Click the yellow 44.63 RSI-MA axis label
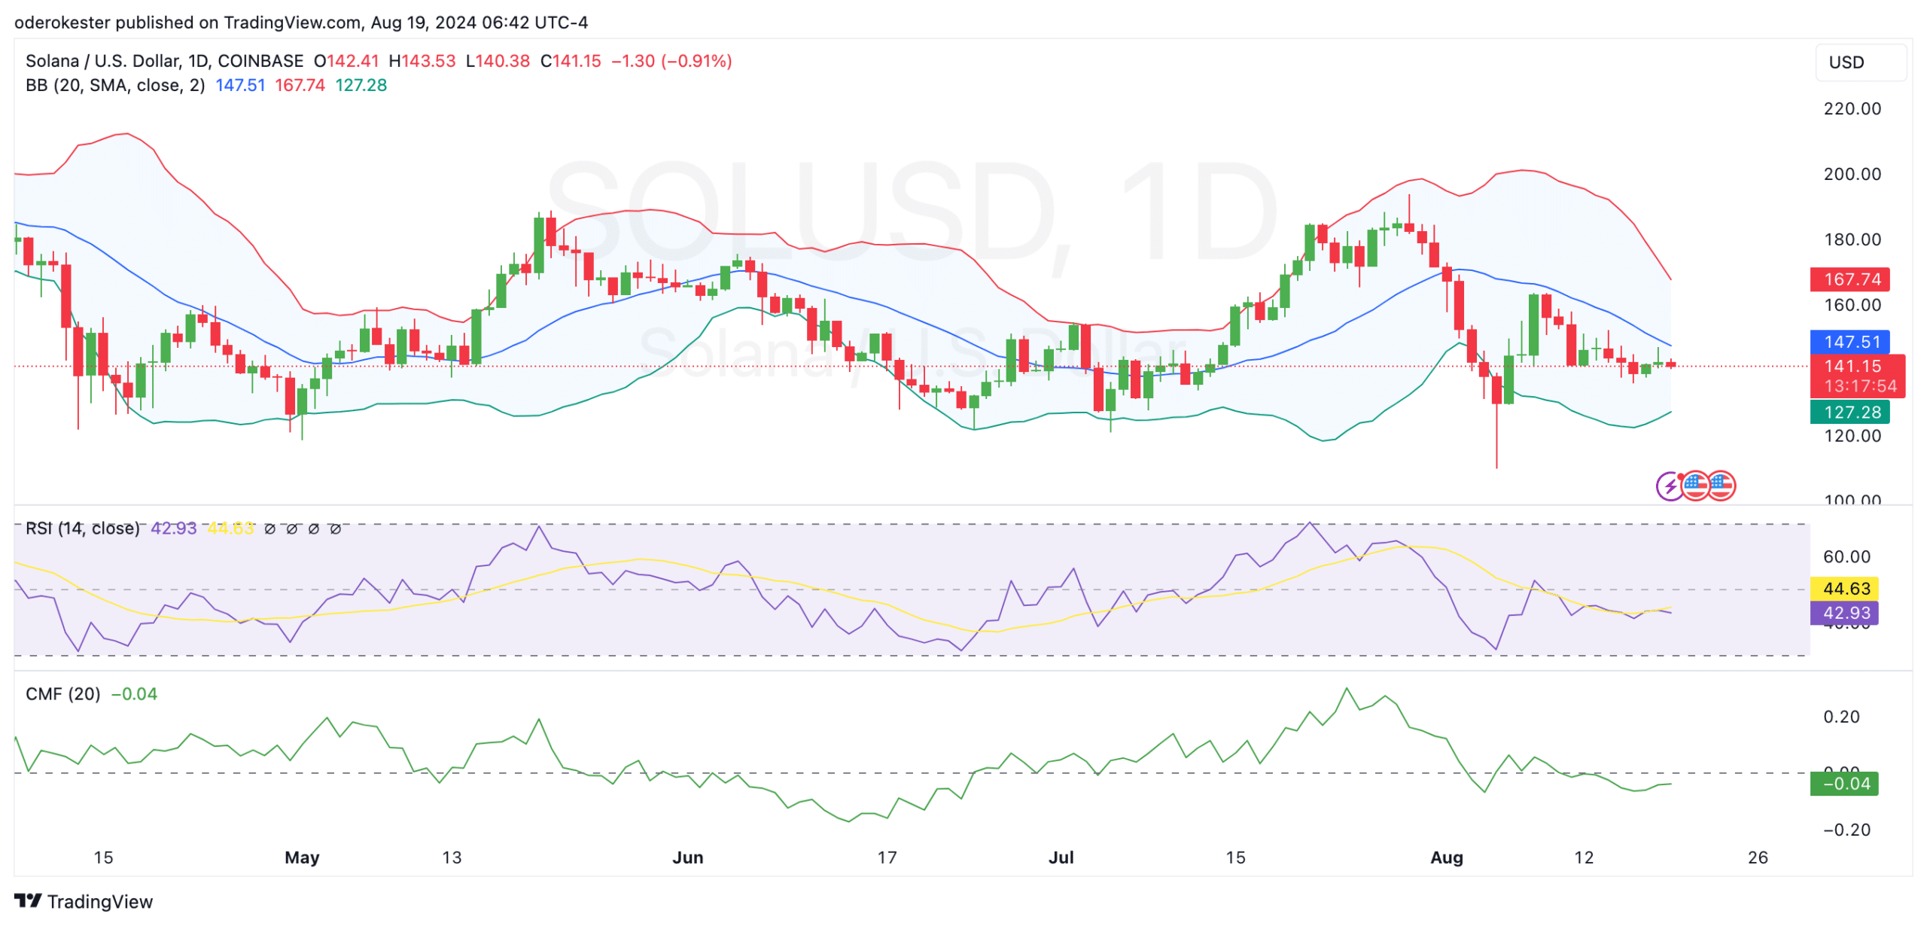This screenshot has width=1927, height=926. coord(1846,589)
